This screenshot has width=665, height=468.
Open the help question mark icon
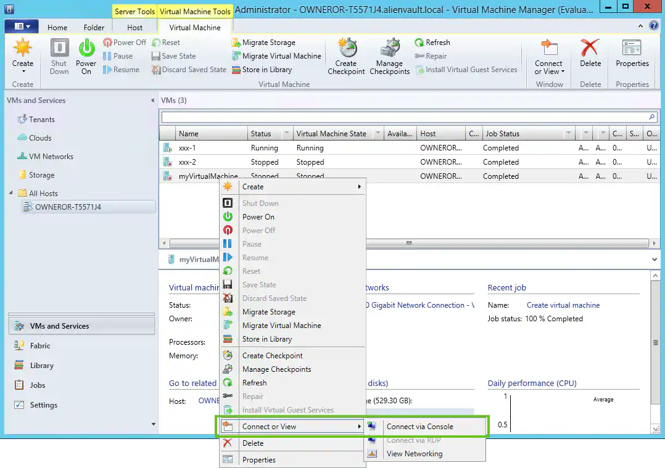click(x=655, y=26)
